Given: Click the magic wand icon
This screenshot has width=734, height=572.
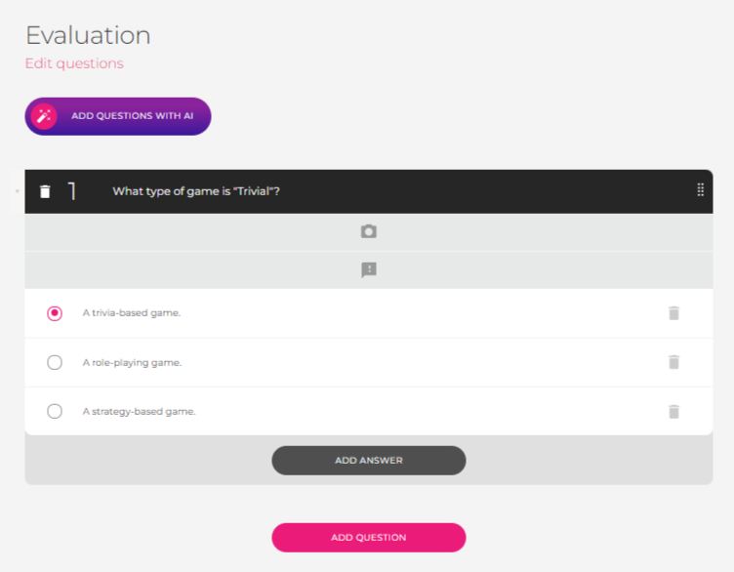Looking at the screenshot, I should (x=44, y=116).
